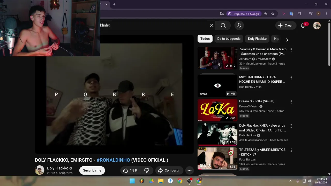Viewport: 331px width, 186px height.
Task: Click the YouTube search magnifier button
Action: click(223, 25)
